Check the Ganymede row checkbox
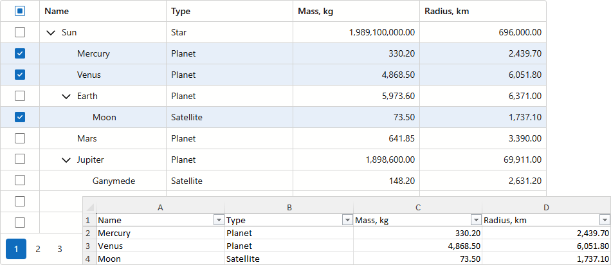Screen dimensions: 611x265 20,181
